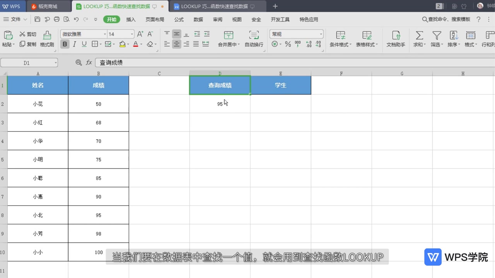Open font name dropdown (微软雅黑)

coord(105,34)
